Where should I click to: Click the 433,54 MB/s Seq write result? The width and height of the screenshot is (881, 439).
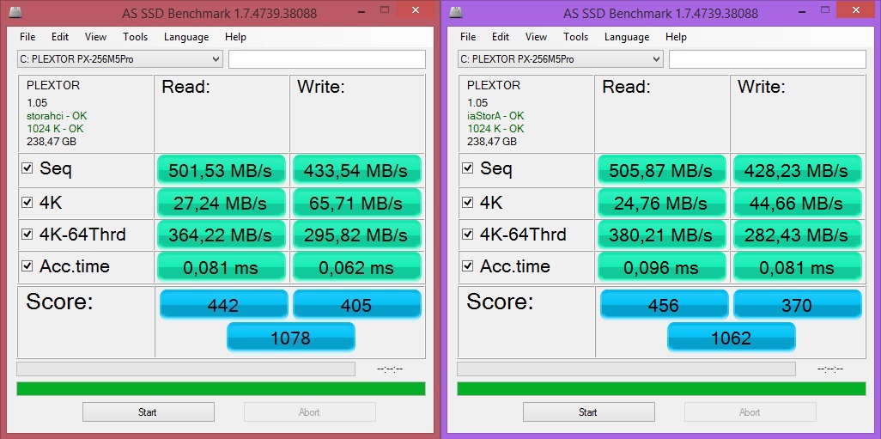(x=357, y=170)
